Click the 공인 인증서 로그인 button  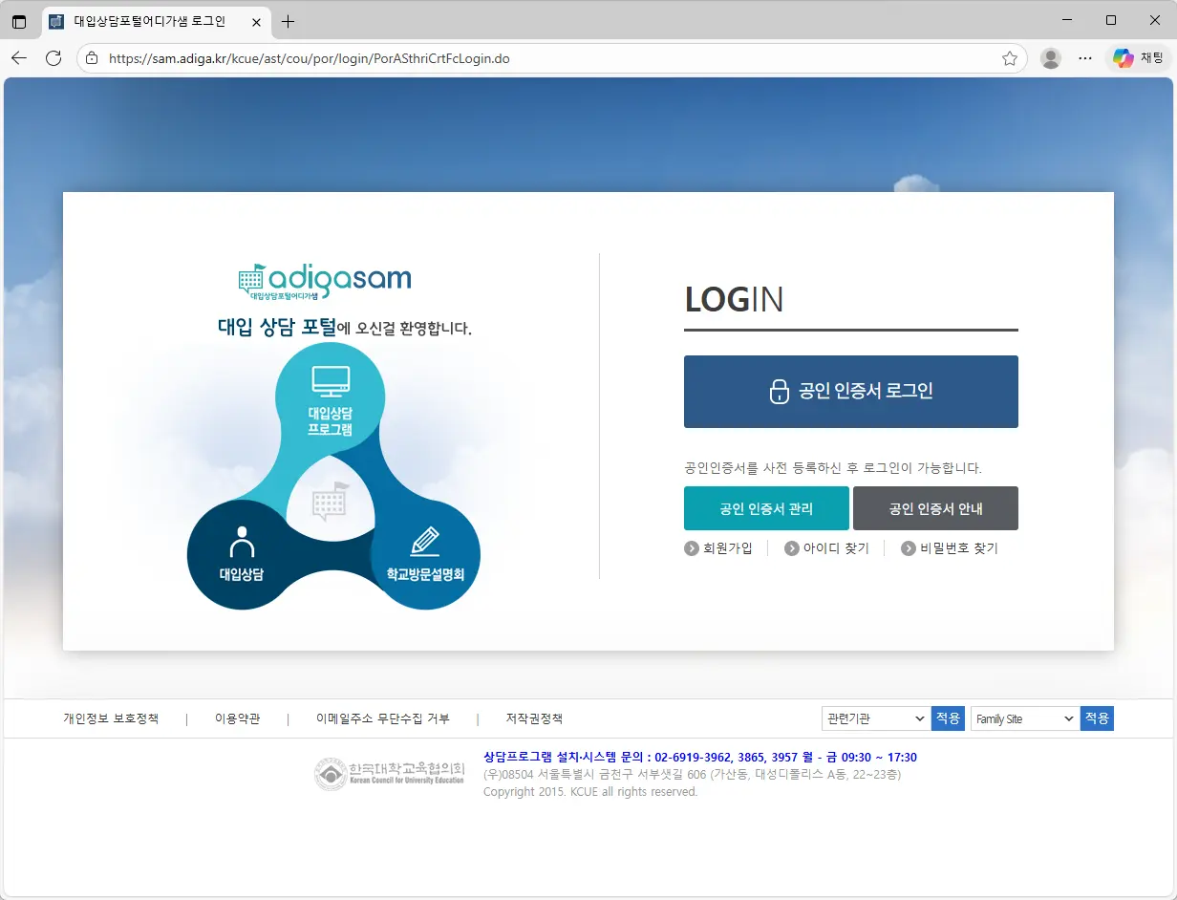(850, 391)
